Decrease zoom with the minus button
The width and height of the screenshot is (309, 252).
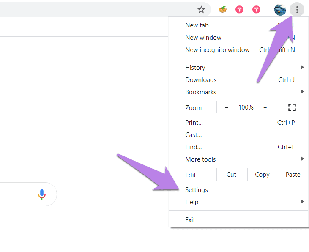(227, 107)
